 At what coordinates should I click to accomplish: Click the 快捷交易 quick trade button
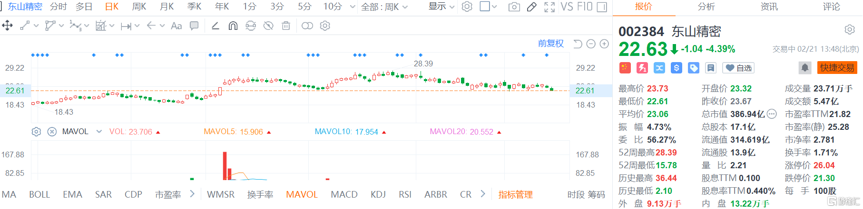837,68
